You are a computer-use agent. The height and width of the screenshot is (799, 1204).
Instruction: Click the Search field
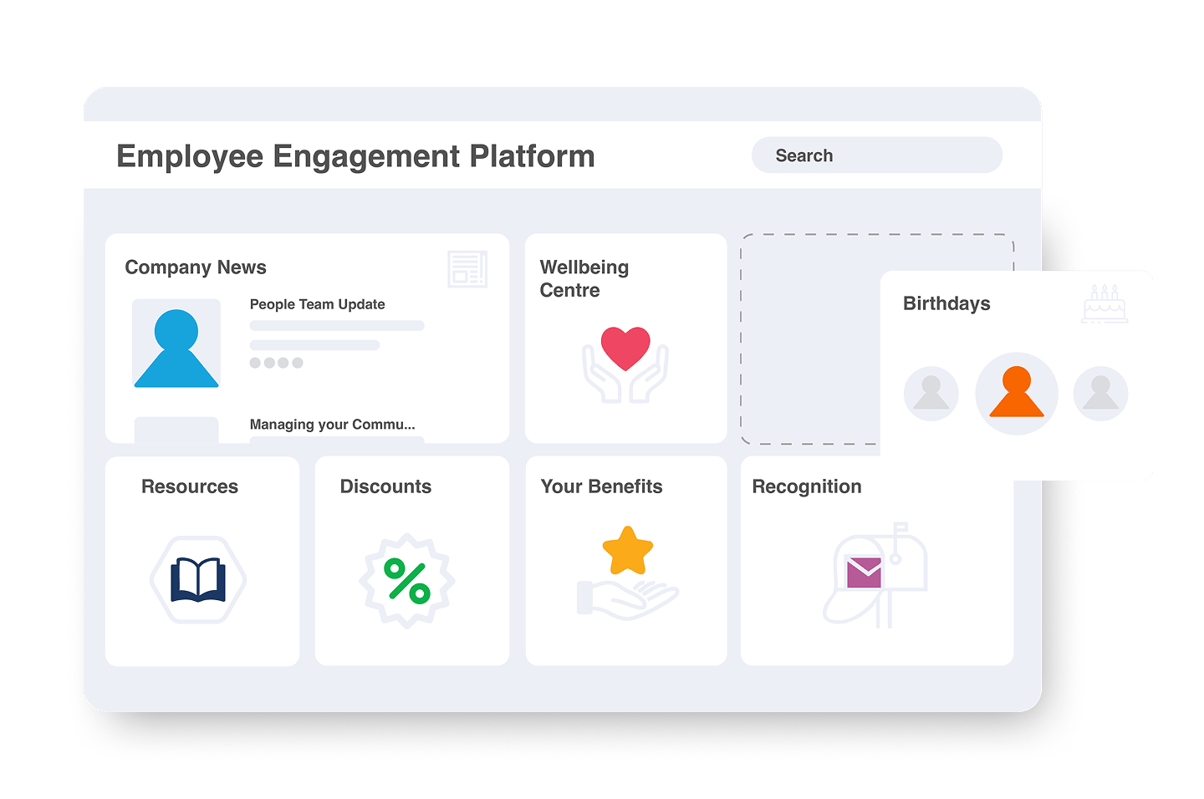876,155
